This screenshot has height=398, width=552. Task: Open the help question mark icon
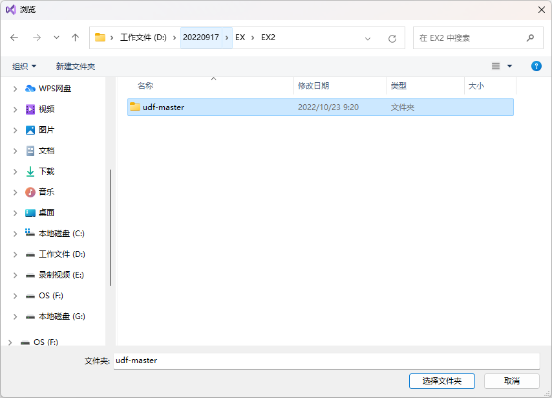click(536, 66)
